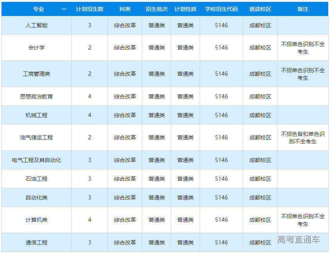The width and height of the screenshot is (331, 255).
Task: Click the 油气储运工程 remark about 色盲
Action: point(302,137)
